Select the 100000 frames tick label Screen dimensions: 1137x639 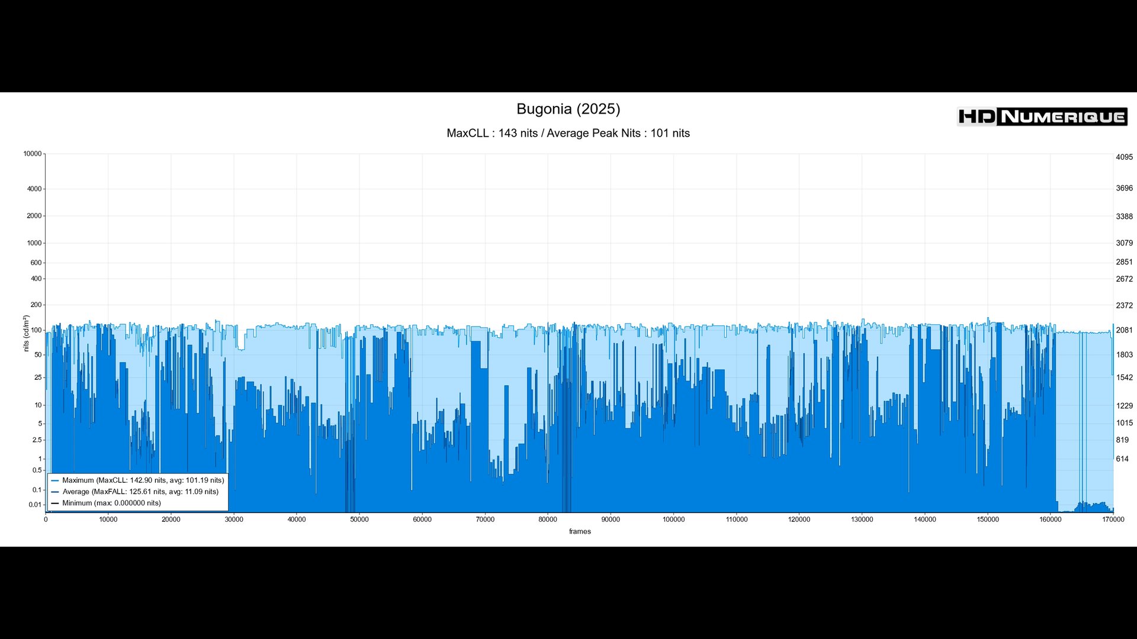(x=673, y=519)
